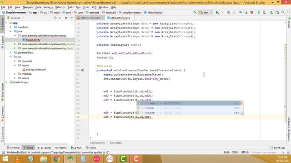This screenshot has width=291, height=163.
Task: Expand the drawable folder
Action: coord(15,61)
